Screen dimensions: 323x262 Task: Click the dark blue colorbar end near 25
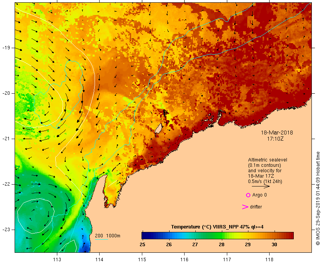[145, 235]
